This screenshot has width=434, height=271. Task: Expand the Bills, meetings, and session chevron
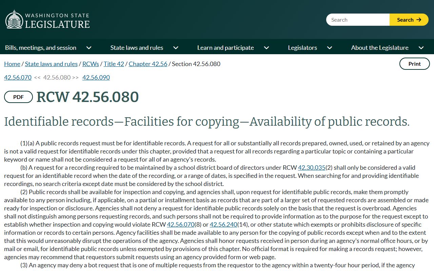click(x=89, y=48)
